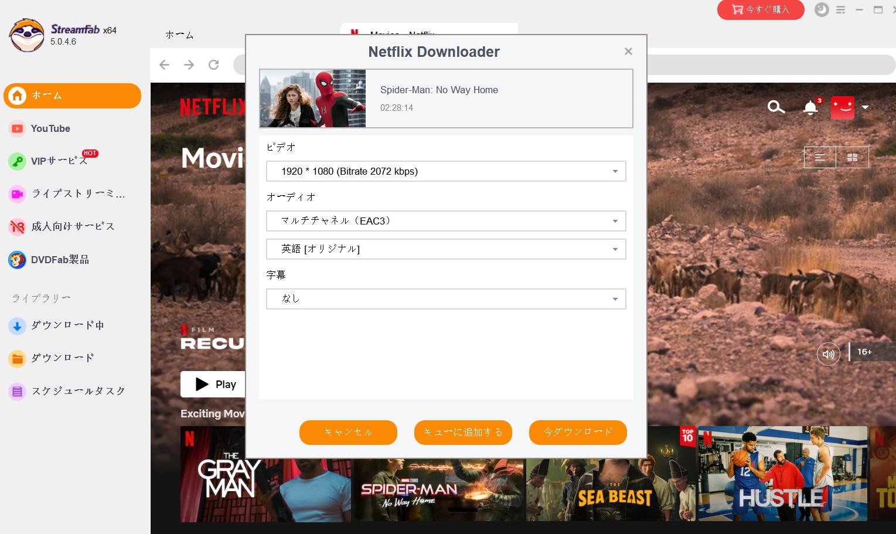Expand the profile dropdown caret
Screen dimensions: 896x534
coord(865,107)
